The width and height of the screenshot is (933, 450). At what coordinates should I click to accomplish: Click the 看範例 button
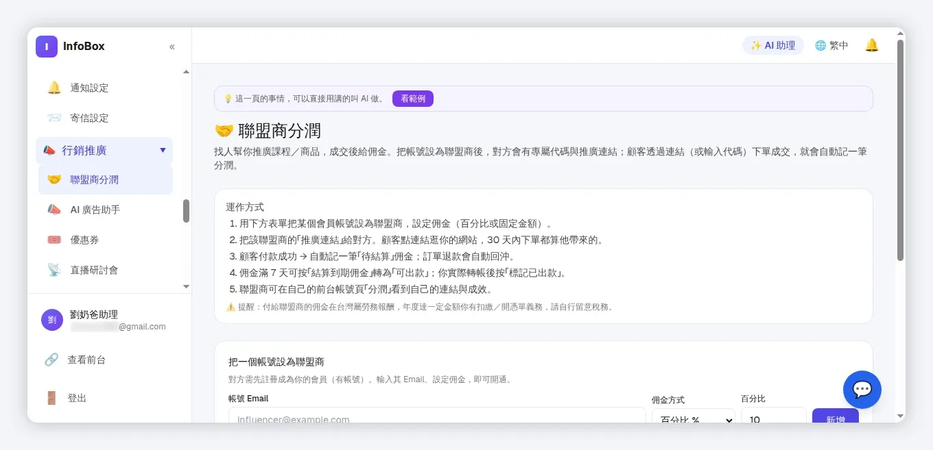point(413,99)
